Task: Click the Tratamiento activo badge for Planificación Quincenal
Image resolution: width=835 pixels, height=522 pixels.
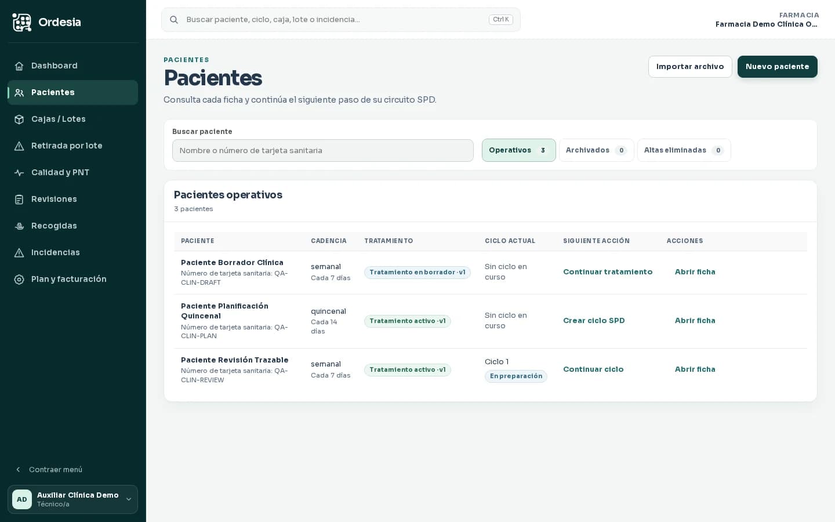Action: [x=407, y=321]
